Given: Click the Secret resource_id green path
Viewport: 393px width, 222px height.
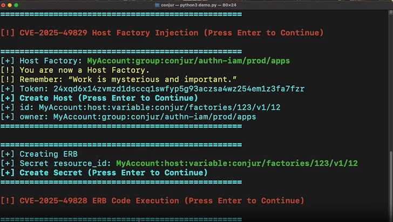Looking at the screenshot, I should pos(236,163).
